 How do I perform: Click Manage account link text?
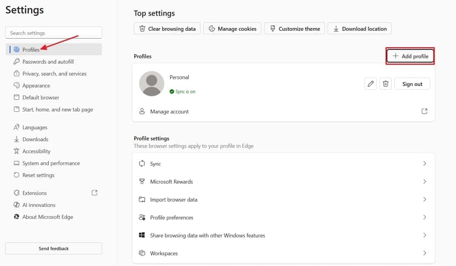pyautogui.click(x=169, y=112)
